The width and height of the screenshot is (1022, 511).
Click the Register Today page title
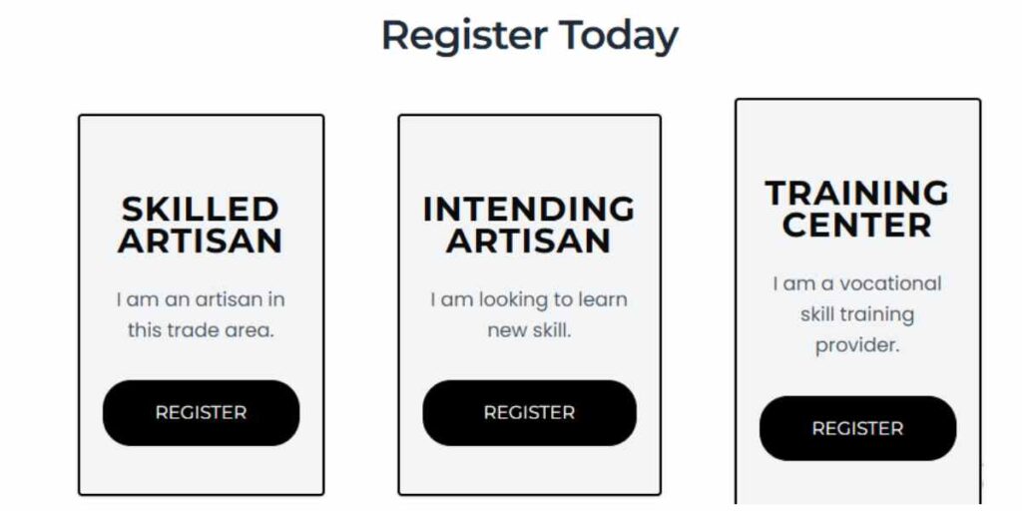tap(530, 36)
